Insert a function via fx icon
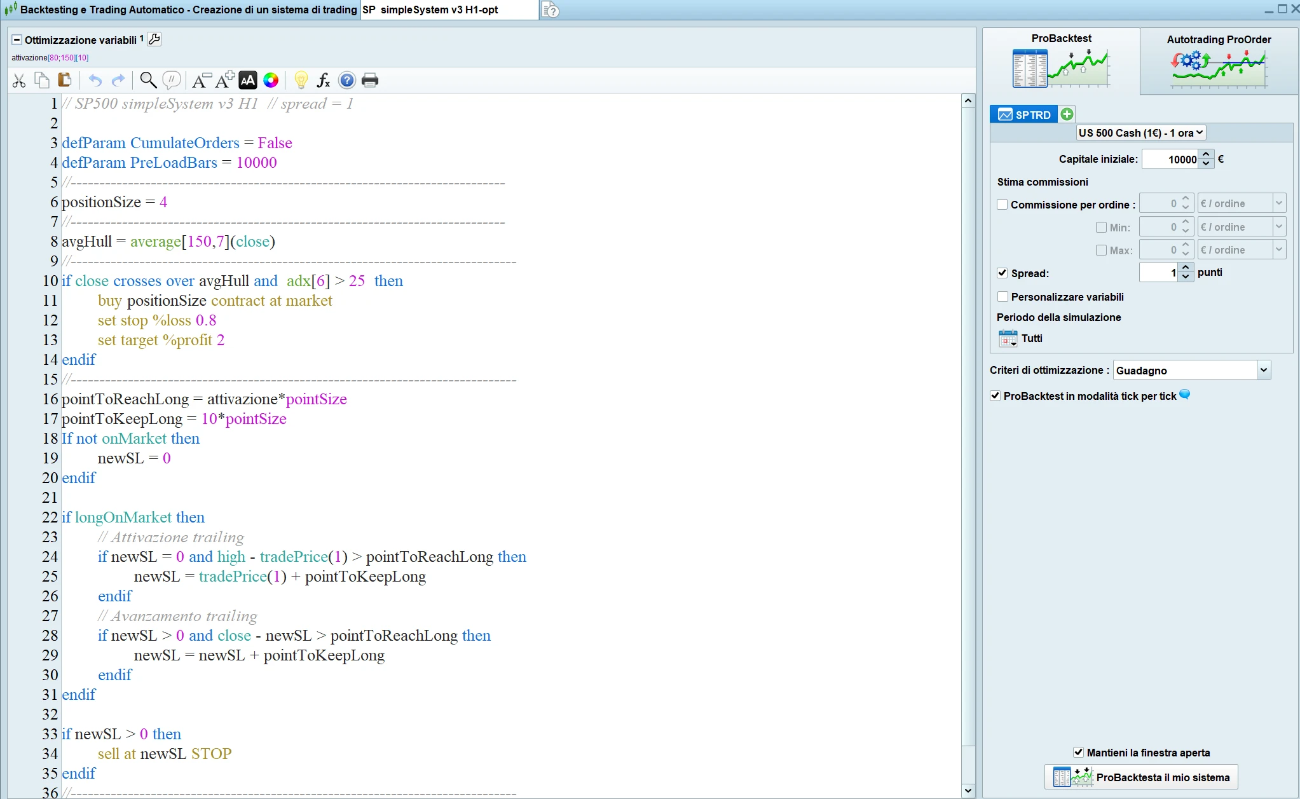The image size is (1300, 799). [324, 80]
